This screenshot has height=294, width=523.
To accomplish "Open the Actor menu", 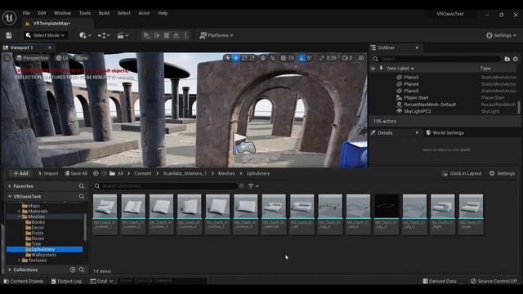I will pos(144,13).
